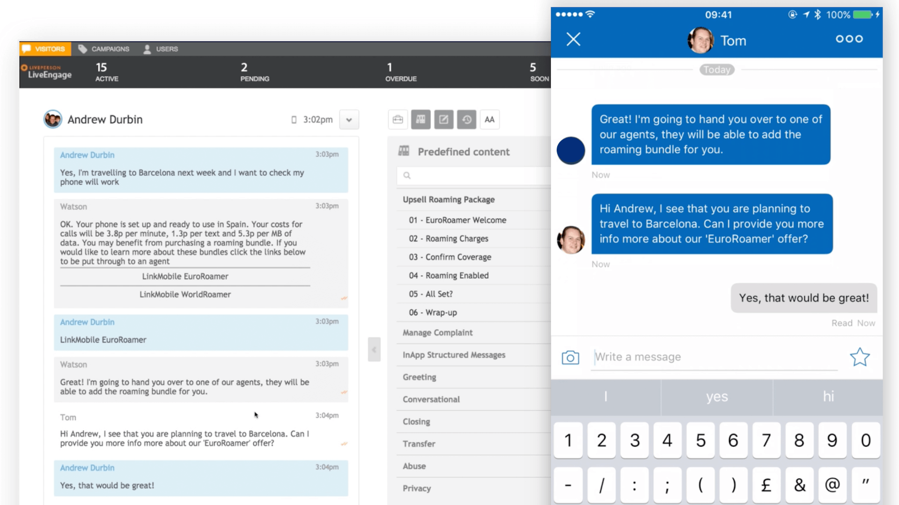Select the clock/history icon in toolbar
The image size is (899, 505).
click(467, 119)
